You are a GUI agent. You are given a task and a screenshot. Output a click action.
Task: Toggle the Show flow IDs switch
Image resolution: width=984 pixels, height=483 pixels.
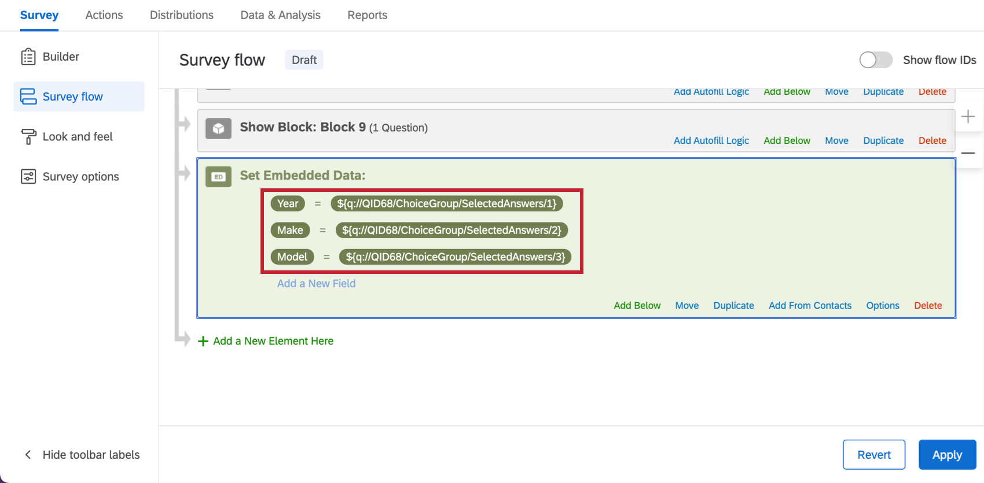[x=875, y=60]
